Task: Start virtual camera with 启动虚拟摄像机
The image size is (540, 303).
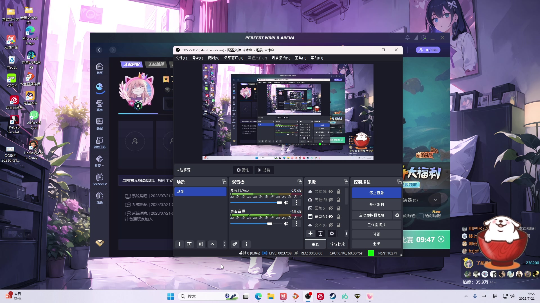Action: pyautogui.click(x=372, y=215)
